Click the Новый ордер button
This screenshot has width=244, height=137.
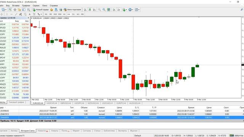[41, 10]
